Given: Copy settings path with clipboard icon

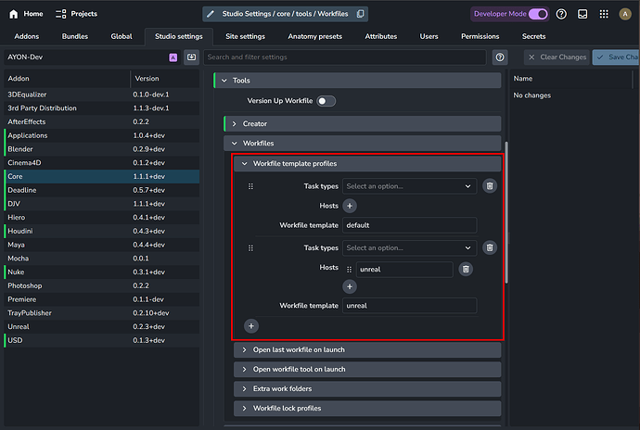Looking at the screenshot, I should pos(361,14).
